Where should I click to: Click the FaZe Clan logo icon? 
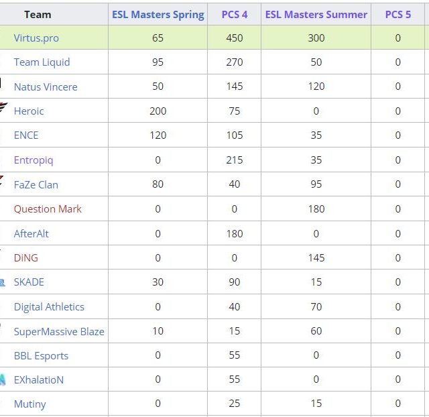point(3,182)
